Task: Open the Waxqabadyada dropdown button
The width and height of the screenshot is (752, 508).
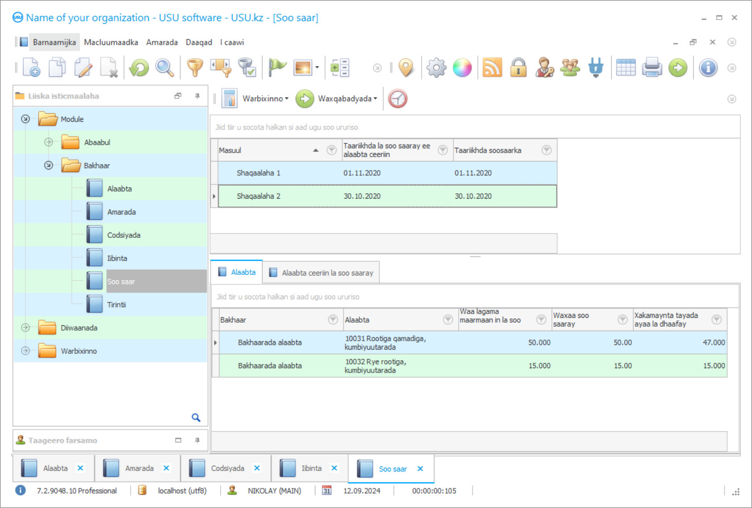Action: pos(337,99)
